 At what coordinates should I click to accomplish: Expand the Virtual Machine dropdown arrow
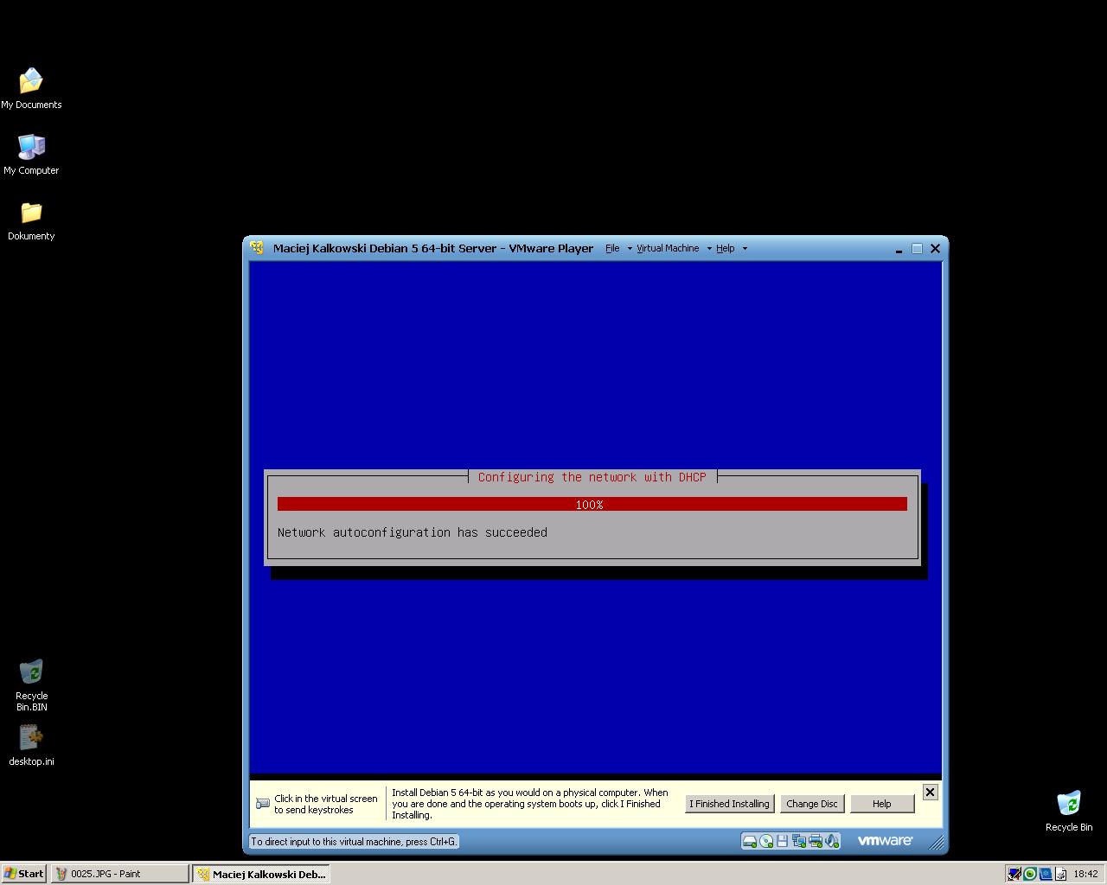pyautogui.click(x=709, y=249)
